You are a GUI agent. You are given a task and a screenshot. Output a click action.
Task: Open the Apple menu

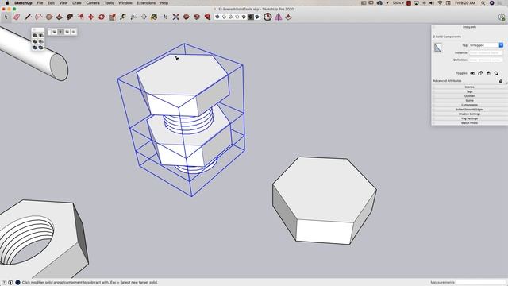pyautogui.click(x=7, y=3)
